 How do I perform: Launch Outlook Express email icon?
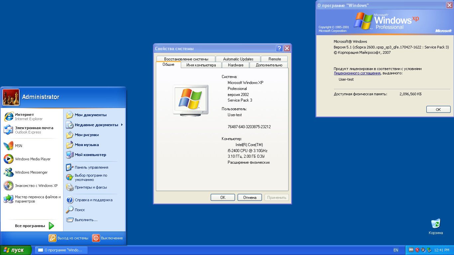(x=9, y=130)
